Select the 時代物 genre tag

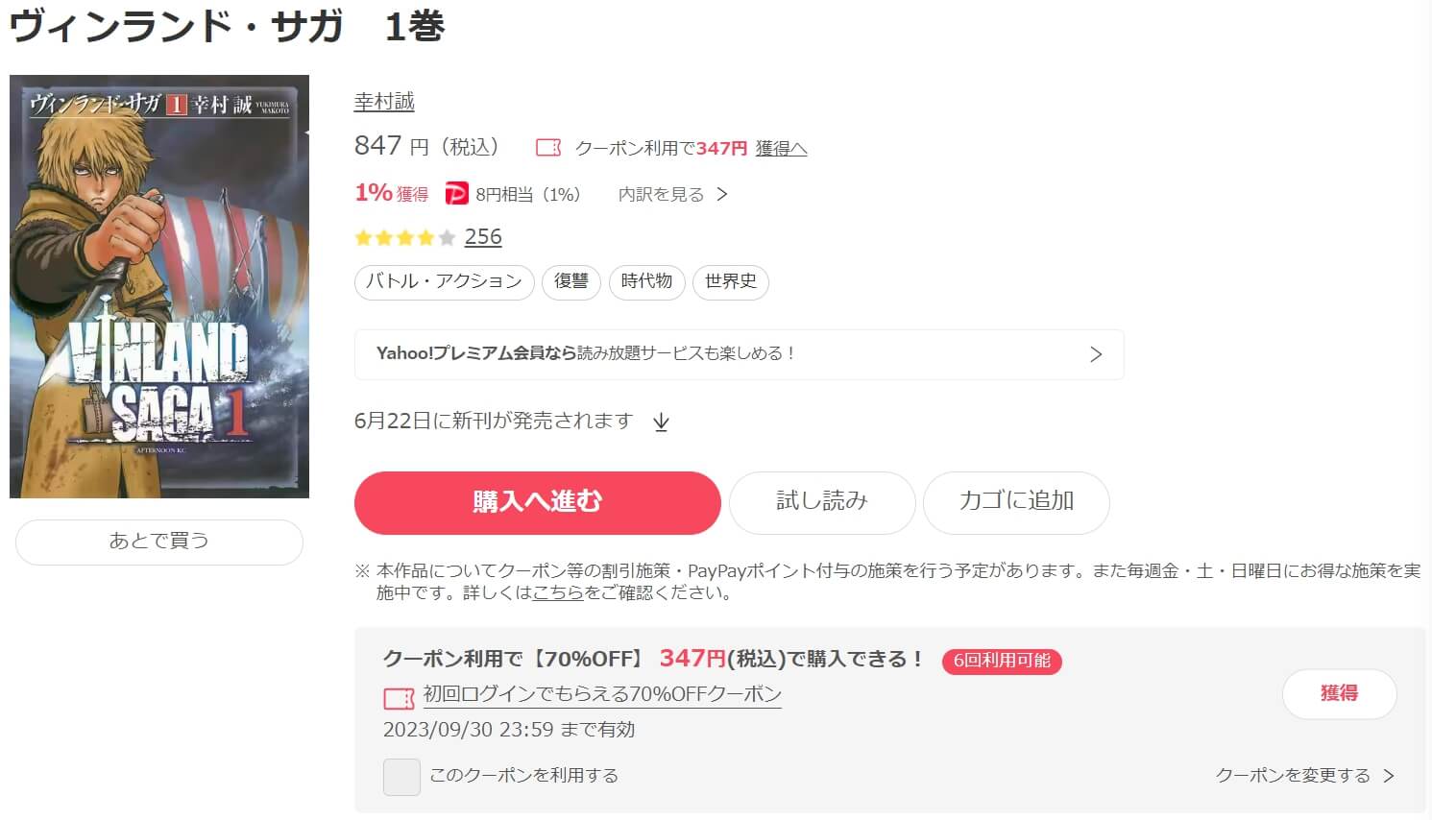pos(646,281)
